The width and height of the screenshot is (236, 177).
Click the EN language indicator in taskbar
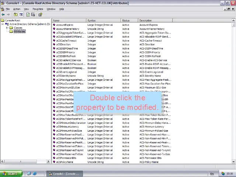coord(212,174)
